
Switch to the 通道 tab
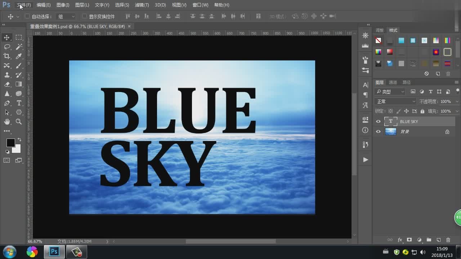(x=393, y=82)
